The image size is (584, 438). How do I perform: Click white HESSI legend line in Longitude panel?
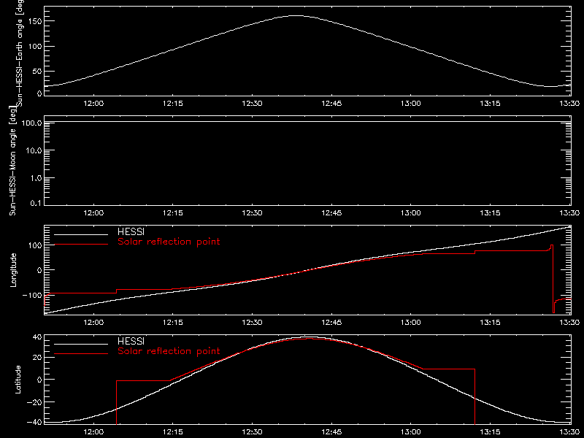pos(81,234)
